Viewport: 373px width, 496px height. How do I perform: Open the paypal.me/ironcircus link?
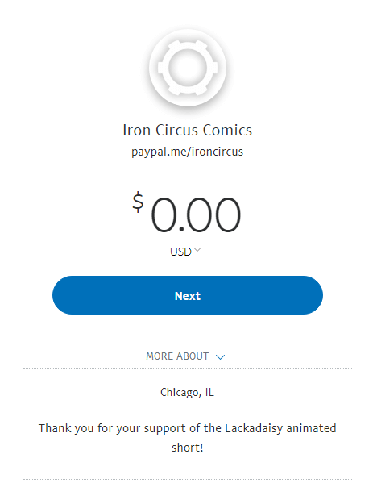point(187,152)
